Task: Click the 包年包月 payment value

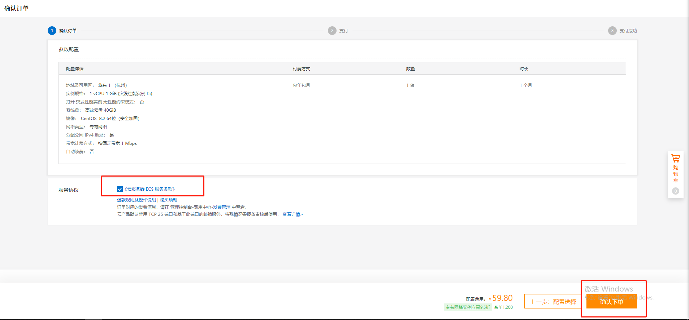Action: point(302,85)
